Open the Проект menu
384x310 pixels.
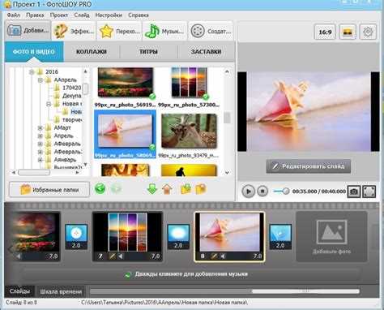pos(59,15)
